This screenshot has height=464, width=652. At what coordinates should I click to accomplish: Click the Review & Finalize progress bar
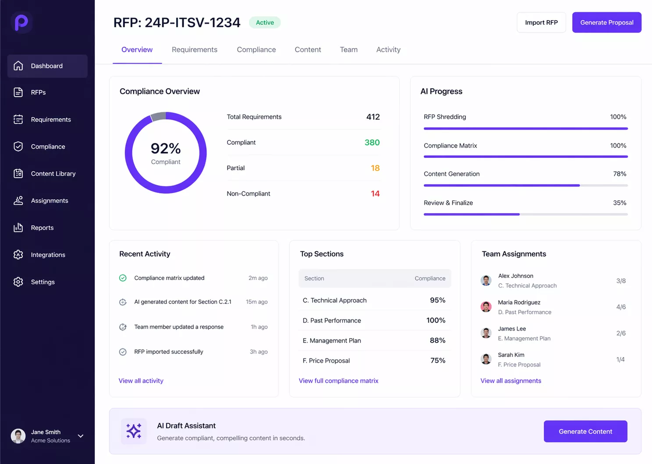pos(526,214)
